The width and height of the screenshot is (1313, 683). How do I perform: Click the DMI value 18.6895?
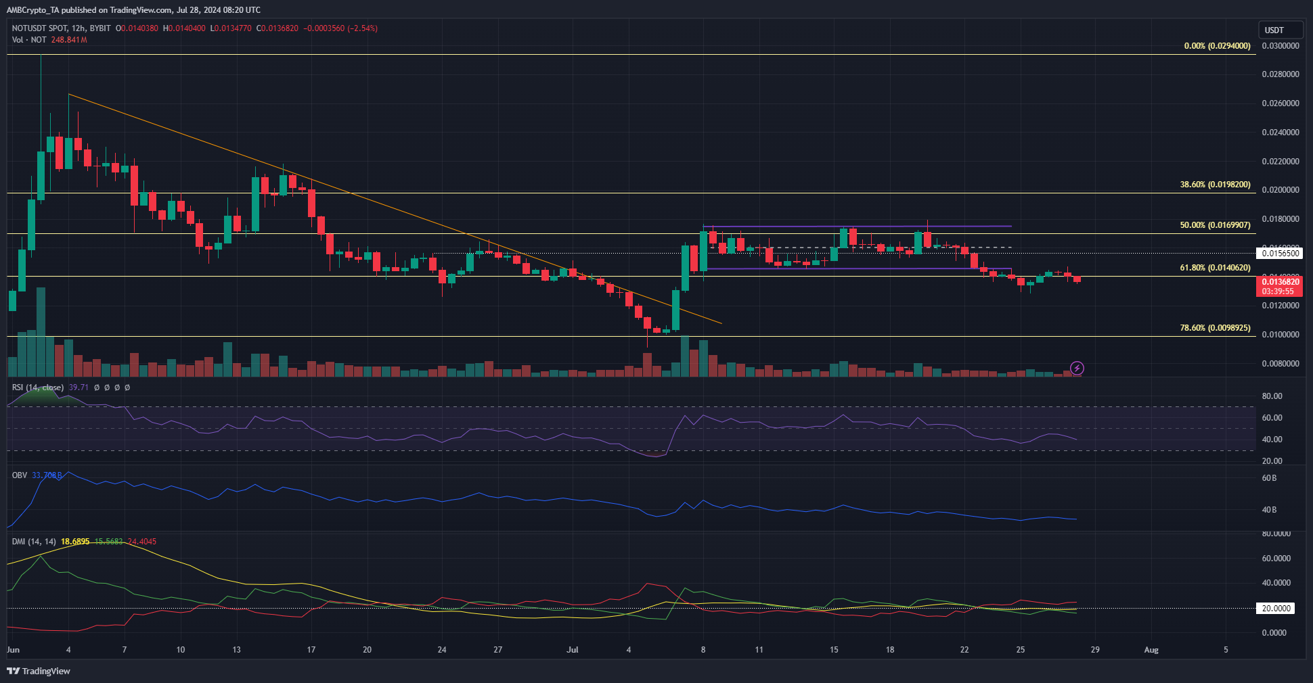(75, 542)
